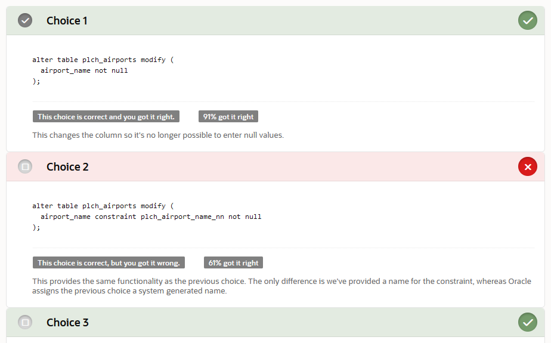Click the "61% got it right" badge
551x343 pixels.
[x=233, y=263]
